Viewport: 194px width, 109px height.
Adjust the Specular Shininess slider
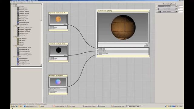(167, 12)
